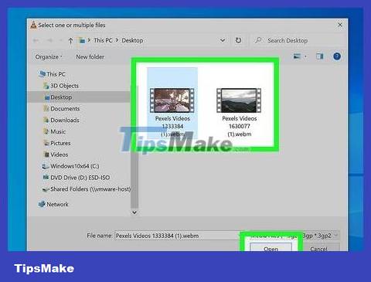Change the view layout icon

coord(297,56)
